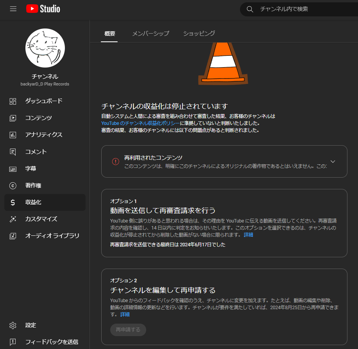This screenshot has width=358, height=349.
Task: Click the カスタマイズ magic wand icon
Action: [x=13, y=219]
